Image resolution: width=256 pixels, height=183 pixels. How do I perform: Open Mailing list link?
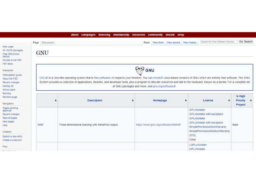click(8, 86)
